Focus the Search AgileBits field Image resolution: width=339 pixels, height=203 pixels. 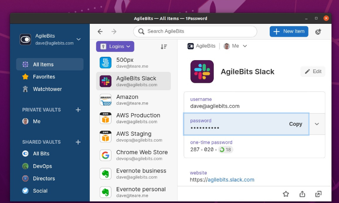195,32
